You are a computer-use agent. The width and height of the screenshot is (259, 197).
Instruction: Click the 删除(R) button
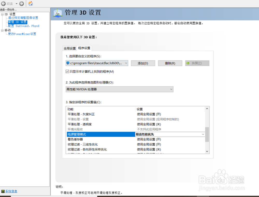pyautogui.click(x=170, y=63)
